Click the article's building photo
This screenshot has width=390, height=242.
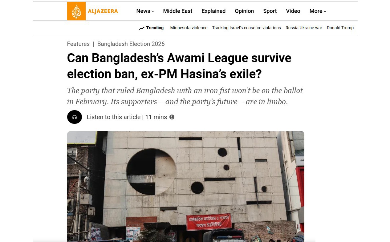click(186, 186)
